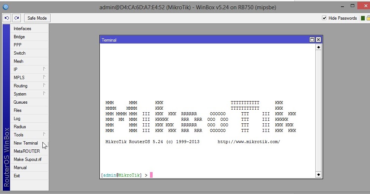Open the Log menu

pyautogui.click(x=29, y=119)
